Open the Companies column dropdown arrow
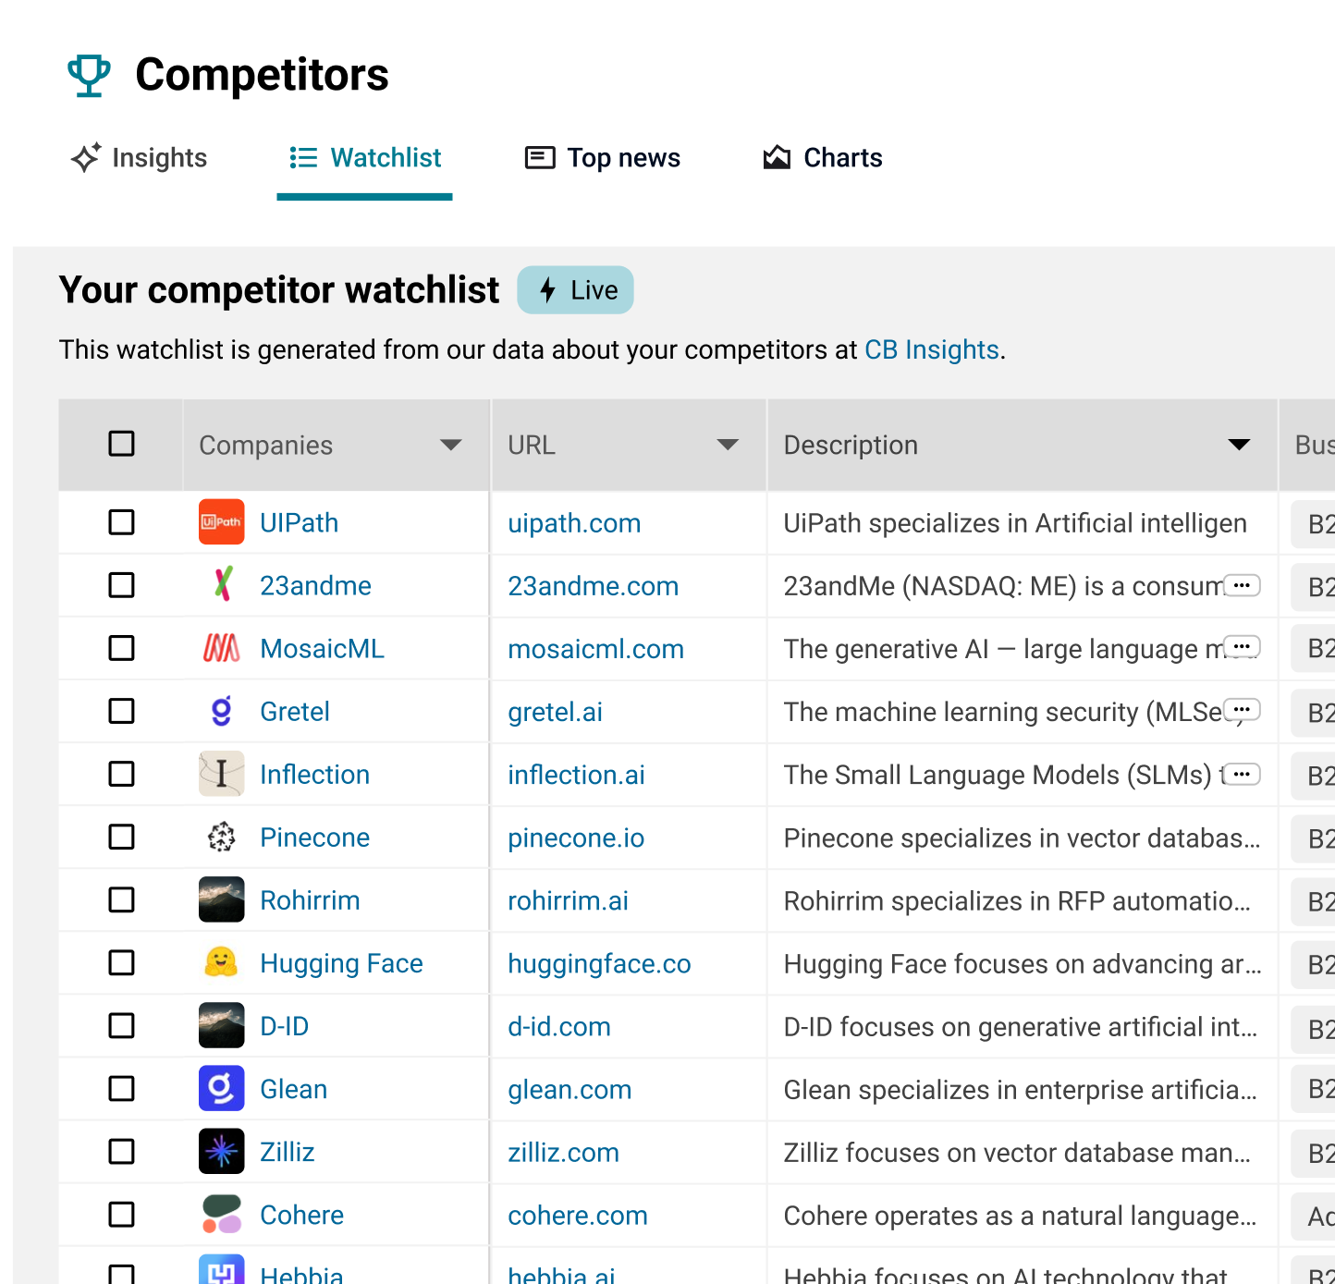 (451, 445)
